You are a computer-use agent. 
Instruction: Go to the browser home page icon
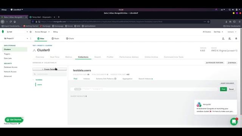tap(15, 22)
